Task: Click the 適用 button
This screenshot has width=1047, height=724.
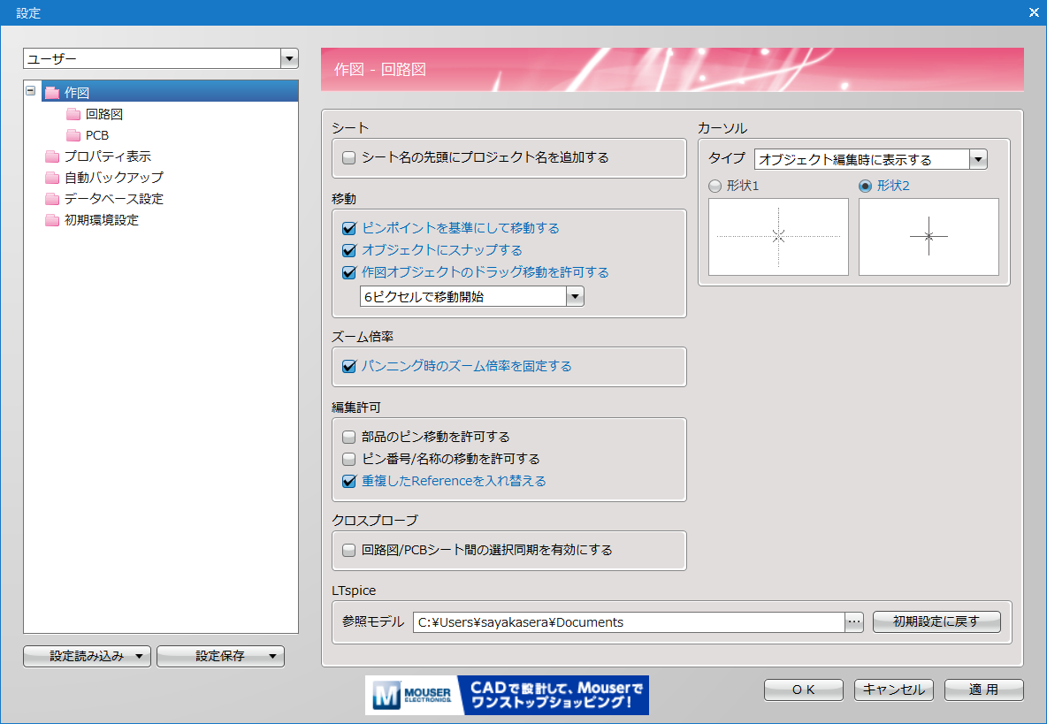Action: click(983, 690)
